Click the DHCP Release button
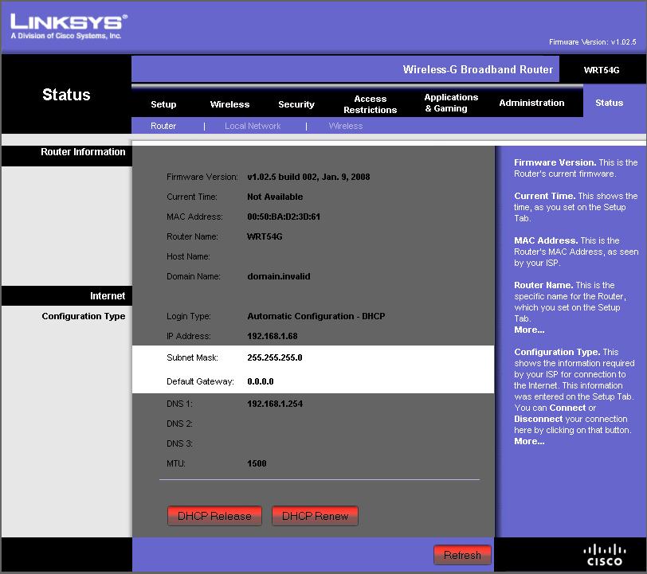 [x=214, y=516]
